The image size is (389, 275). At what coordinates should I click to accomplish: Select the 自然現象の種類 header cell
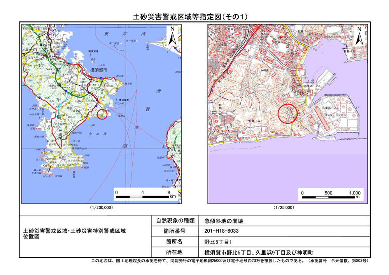(175, 221)
